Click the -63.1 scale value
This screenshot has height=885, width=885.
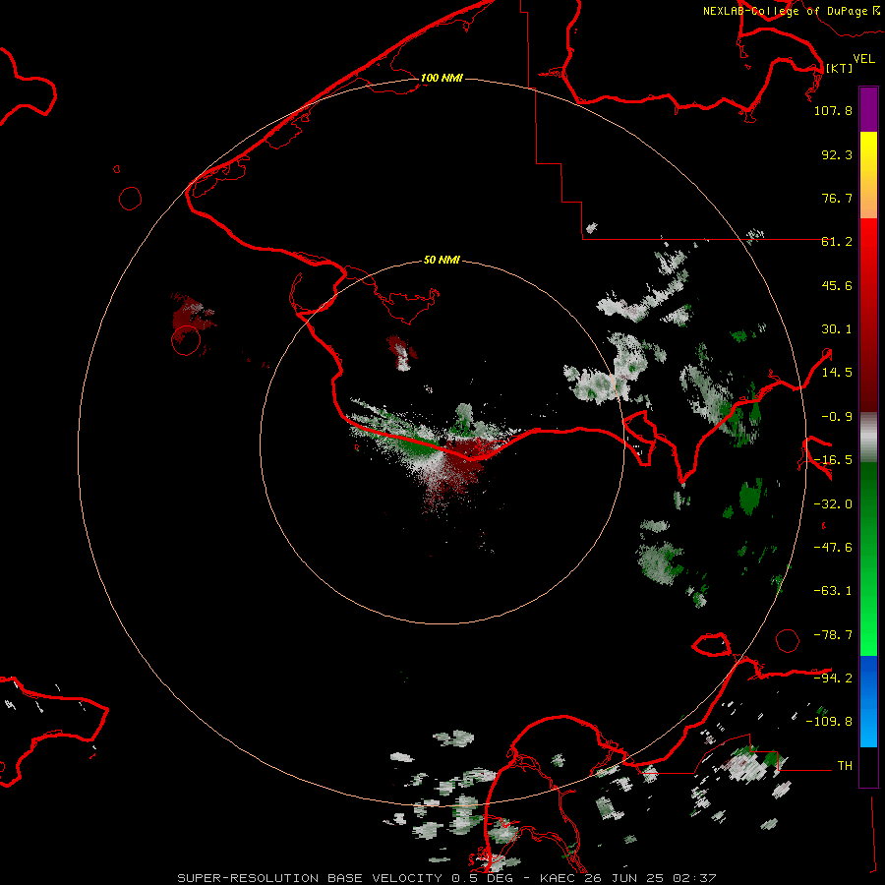833,591
